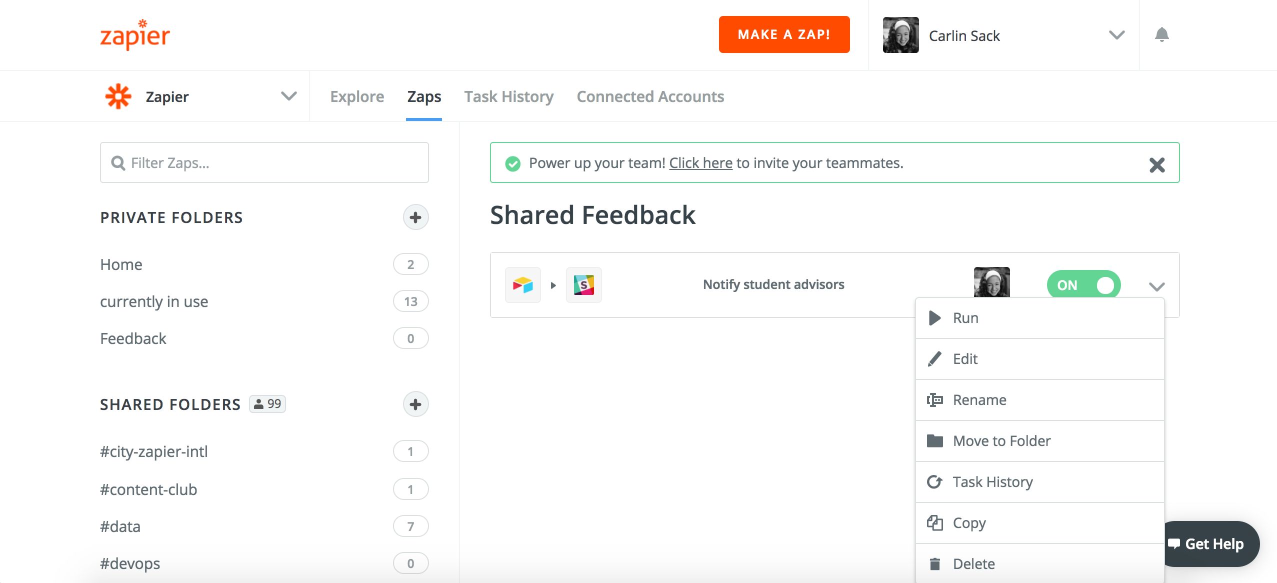Choose Run from the zap menu
Viewport: 1277px width, 583px height.
[965, 318]
